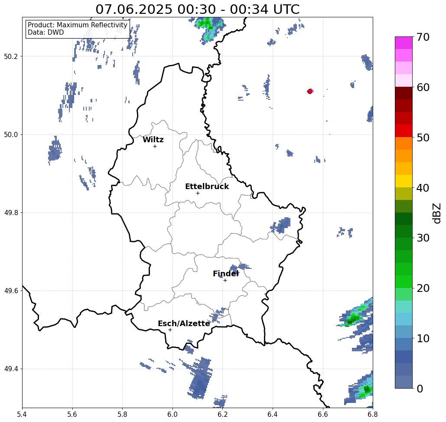Click the latitude tick label 49.4

tap(11, 369)
